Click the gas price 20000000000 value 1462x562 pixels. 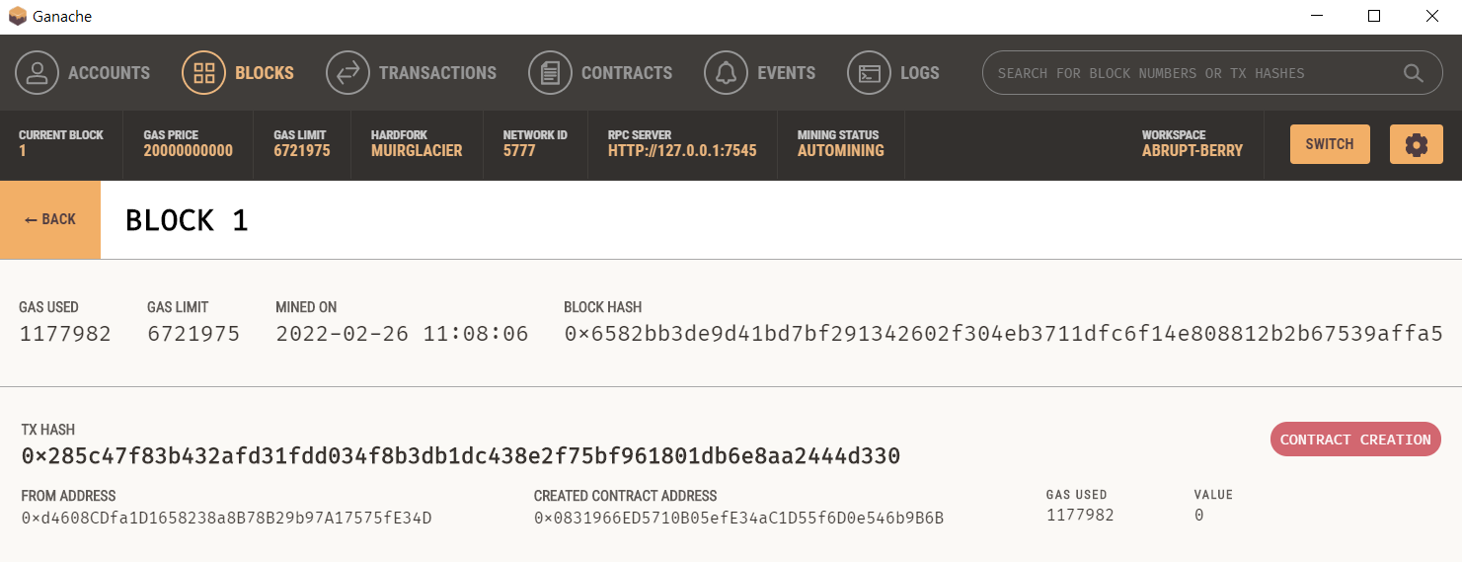click(x=189, y=151)
